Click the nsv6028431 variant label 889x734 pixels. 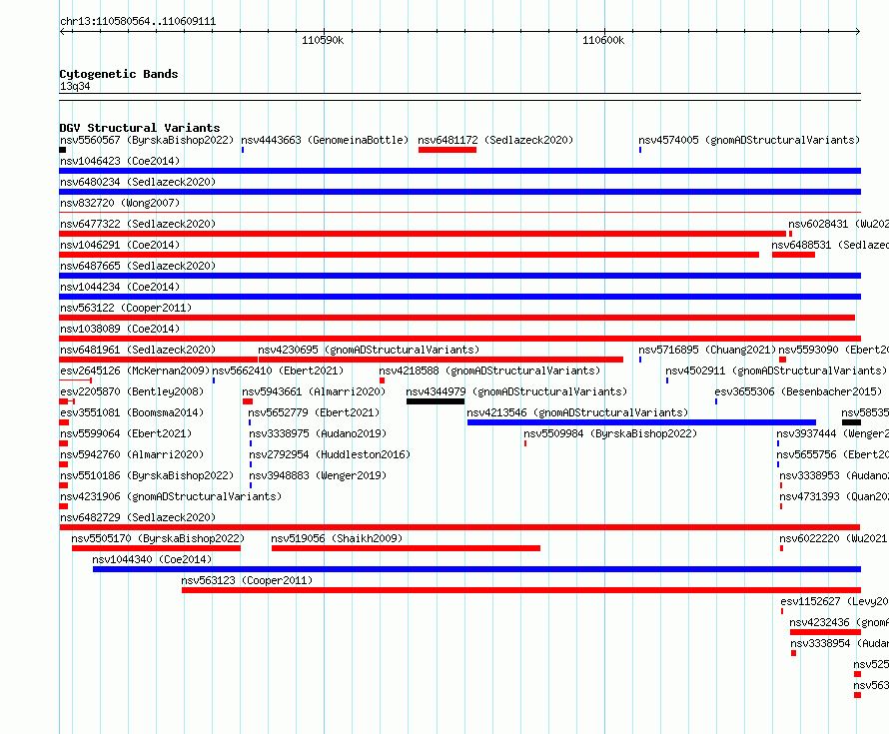(x=838, y=224)
